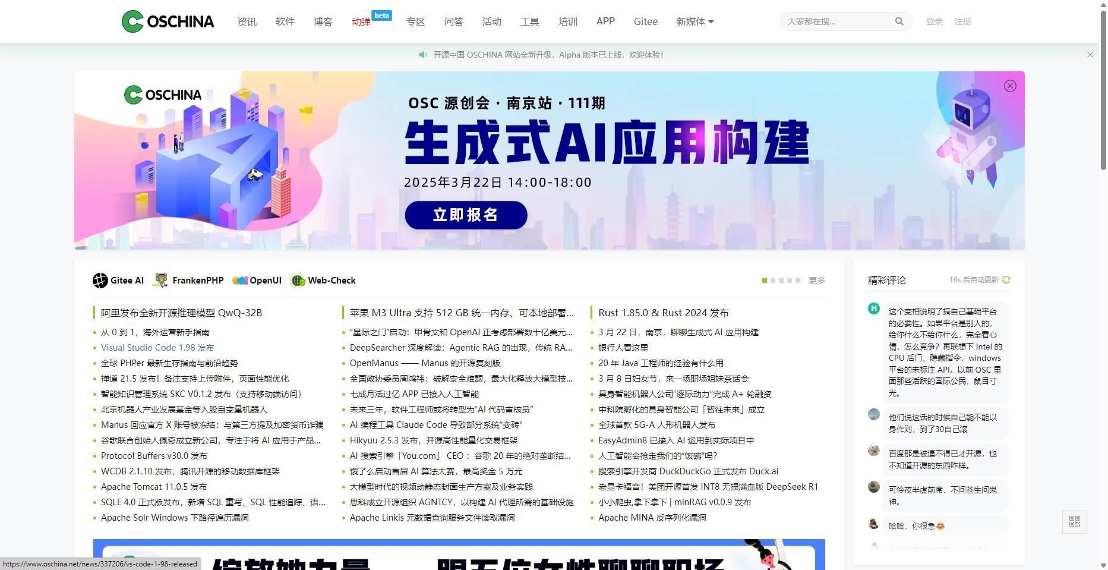Open the 动弹 beta section

(x=361, y=21)
